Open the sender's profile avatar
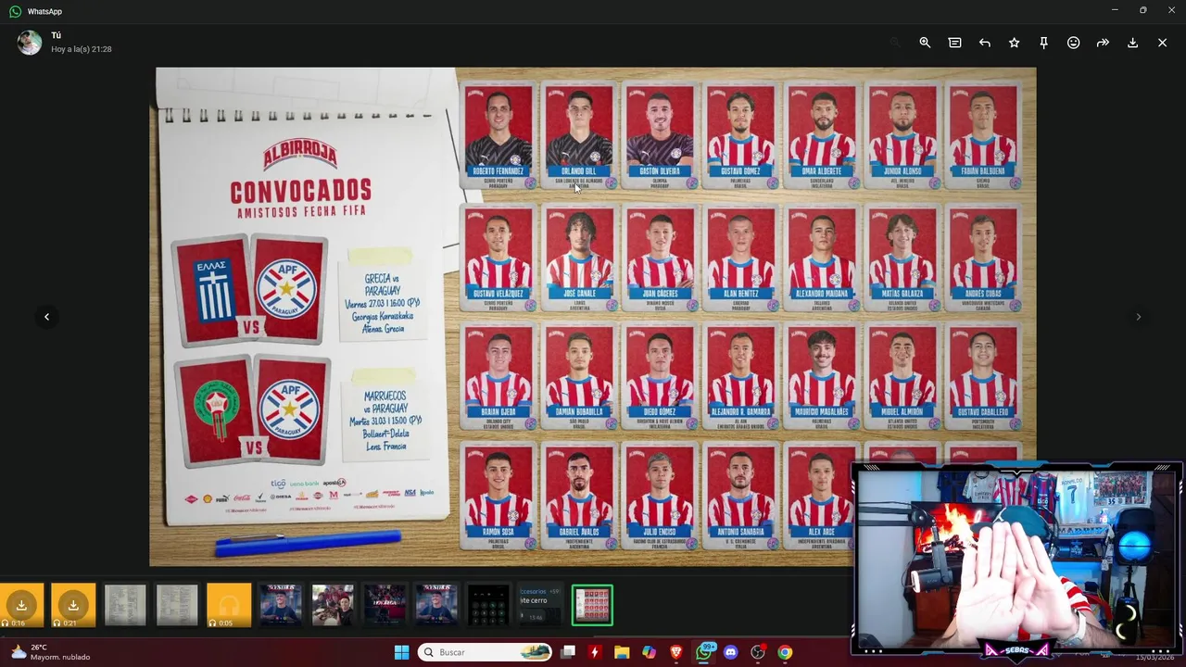Screen dimensions: 1186x667 (x=30, y=43)
